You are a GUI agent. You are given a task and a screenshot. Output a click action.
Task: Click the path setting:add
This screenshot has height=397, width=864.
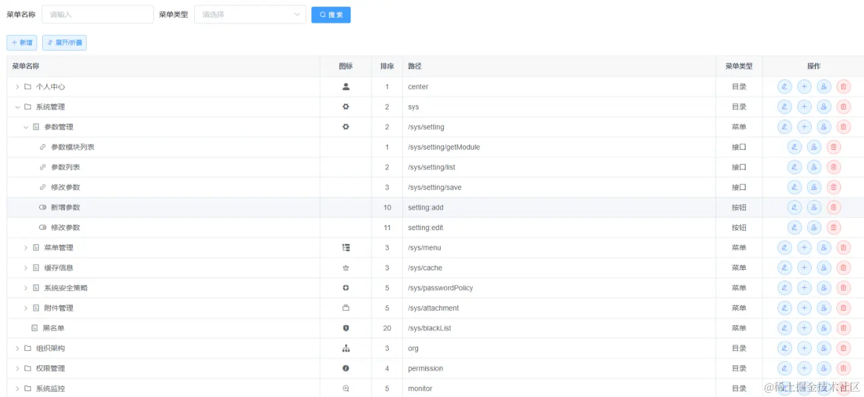point(426,207)
